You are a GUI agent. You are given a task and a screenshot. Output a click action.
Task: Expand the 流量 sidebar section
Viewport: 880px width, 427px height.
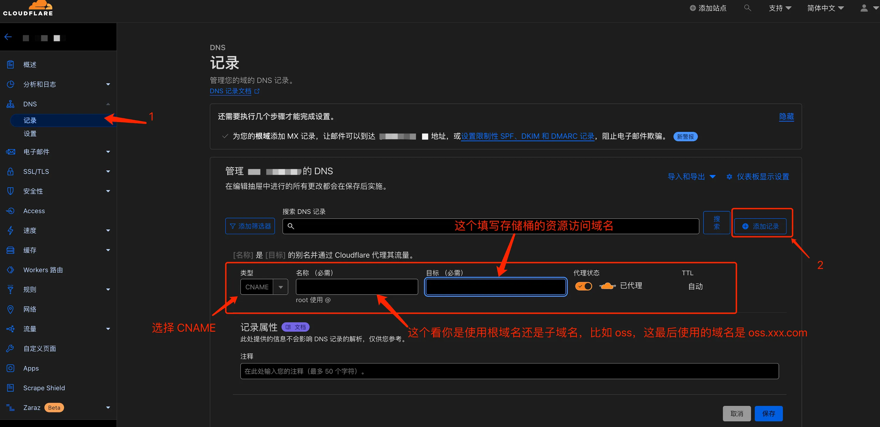pos(108,329)
